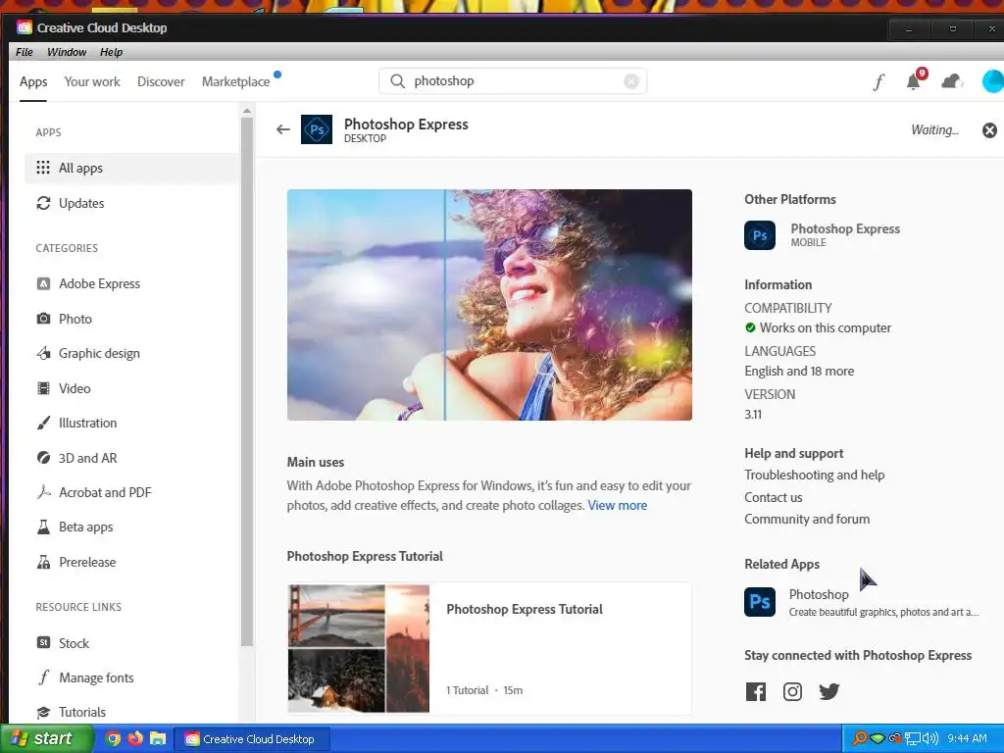Open file explorer from quick launch
The width and height of the screenshot is (1004, 753).
[x=158, y=738]
